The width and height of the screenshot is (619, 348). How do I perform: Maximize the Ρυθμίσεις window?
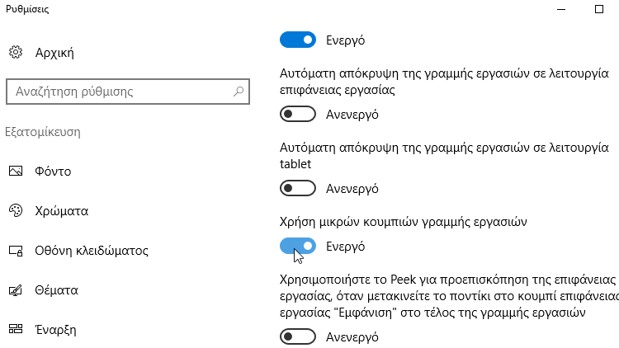pyautogui.click(x=599, y=9)
